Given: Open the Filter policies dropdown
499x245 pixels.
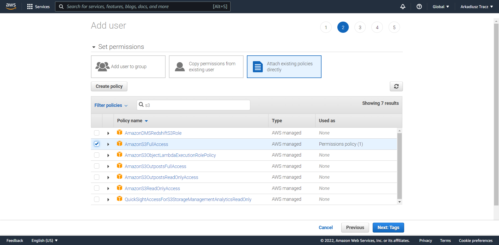Looking at the screenshot, I should coord(111,105).
